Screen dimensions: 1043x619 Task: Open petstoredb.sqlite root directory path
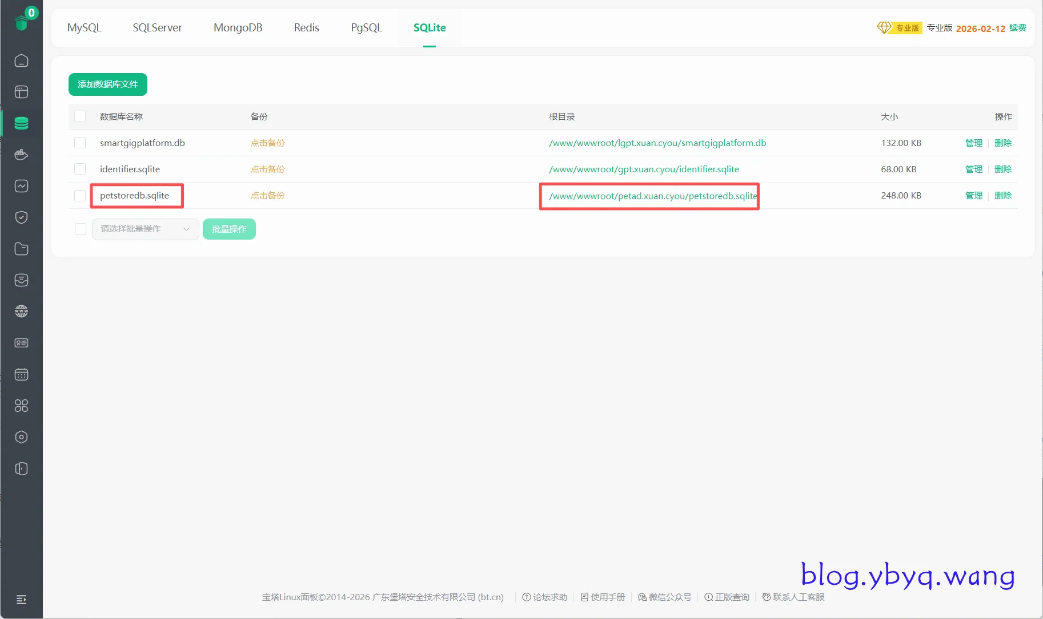click(x=652, y=196)
